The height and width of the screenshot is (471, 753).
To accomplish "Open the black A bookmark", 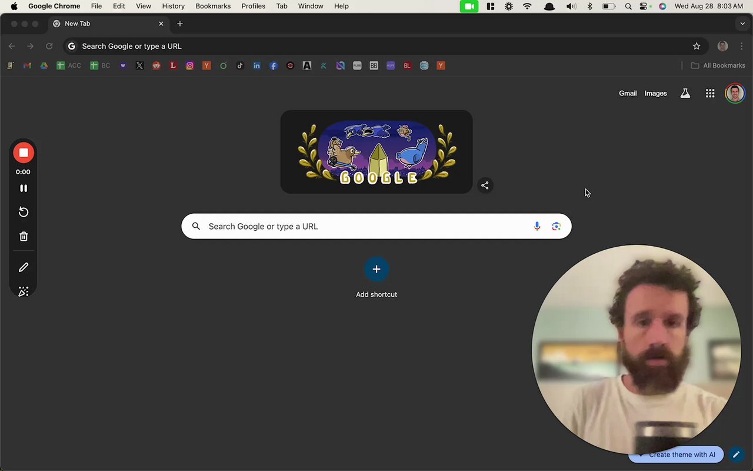I will [307, 66].
